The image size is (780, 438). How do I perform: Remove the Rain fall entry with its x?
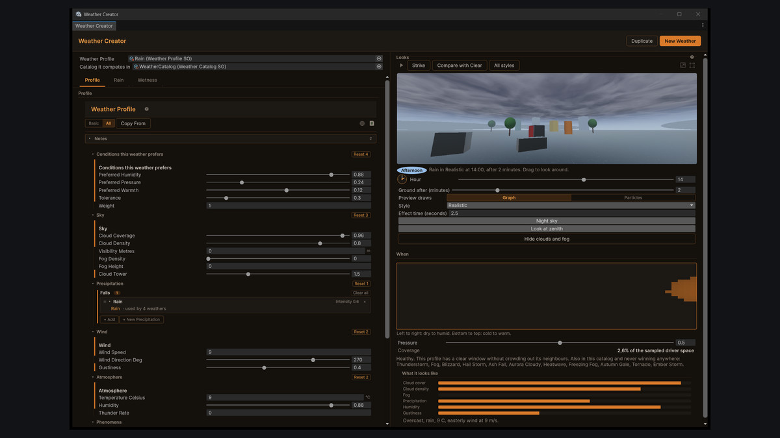365,302
